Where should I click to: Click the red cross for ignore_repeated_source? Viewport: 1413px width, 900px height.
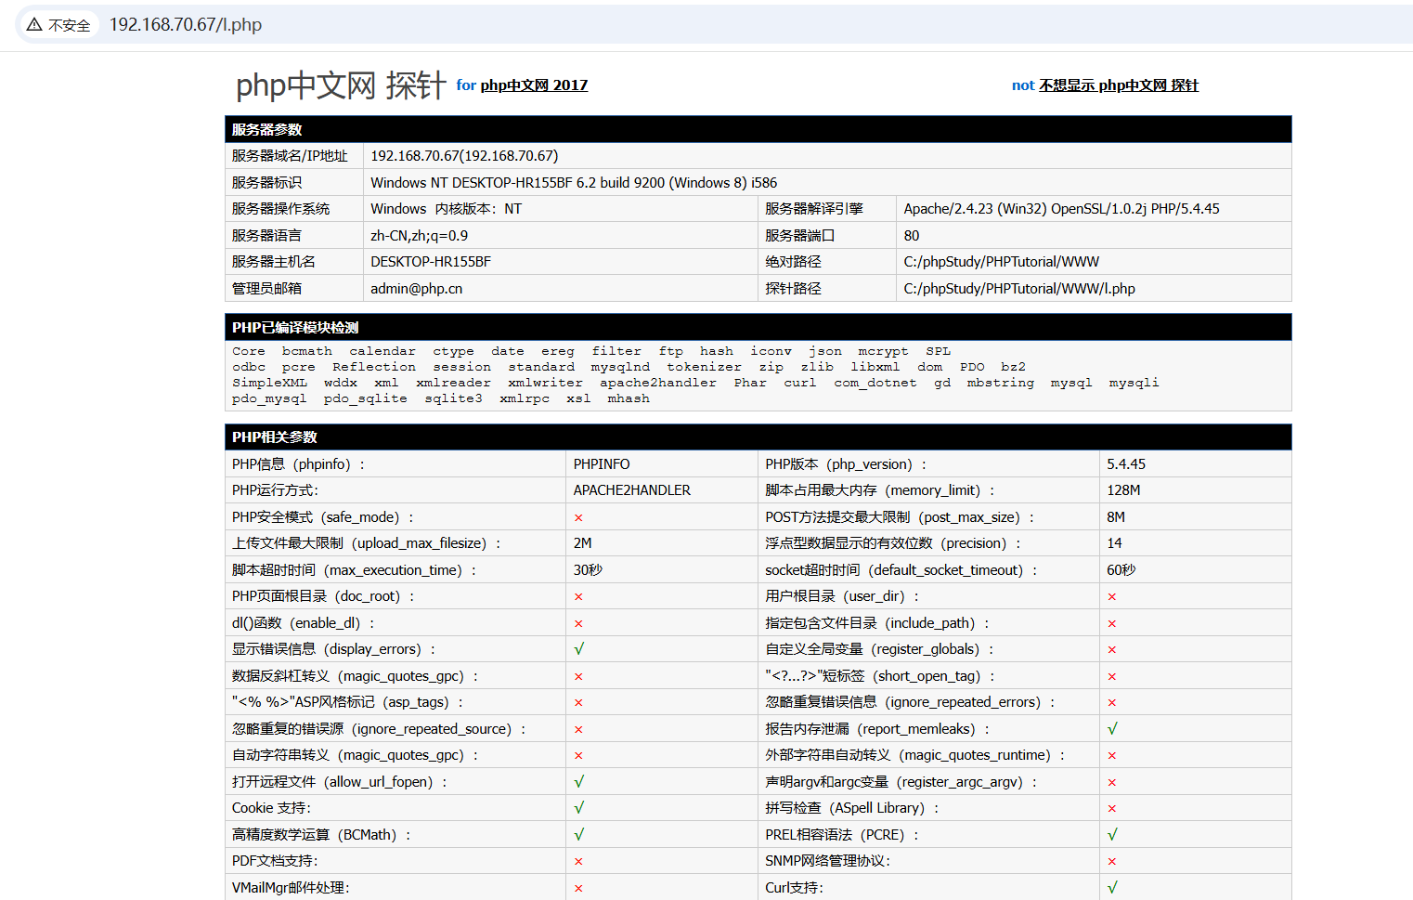(578, 730)
